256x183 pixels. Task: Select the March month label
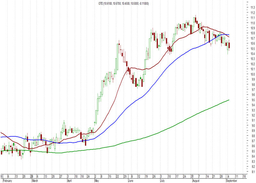[x=35, y=181]
